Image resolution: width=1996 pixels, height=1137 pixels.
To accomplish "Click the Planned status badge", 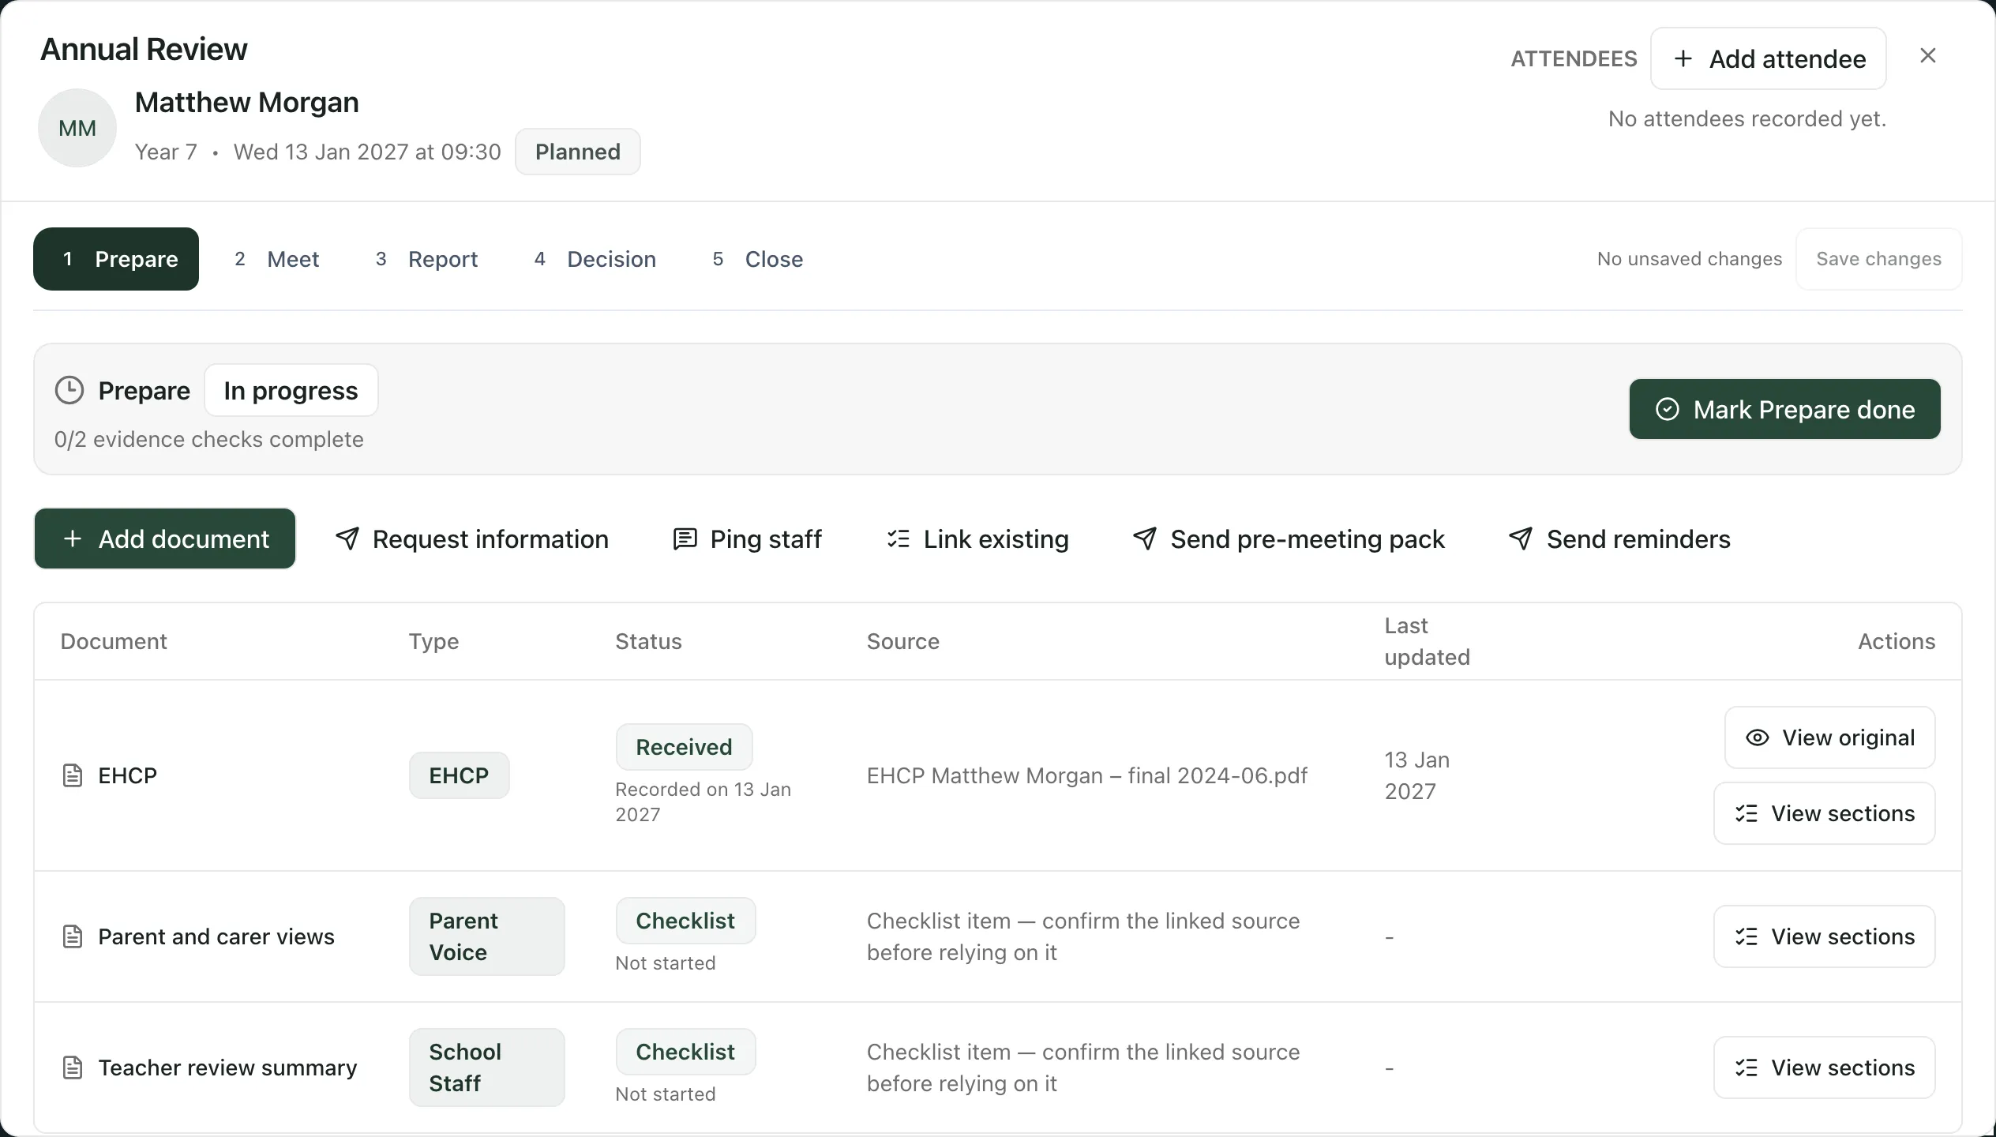I will [x=578, y=152].
